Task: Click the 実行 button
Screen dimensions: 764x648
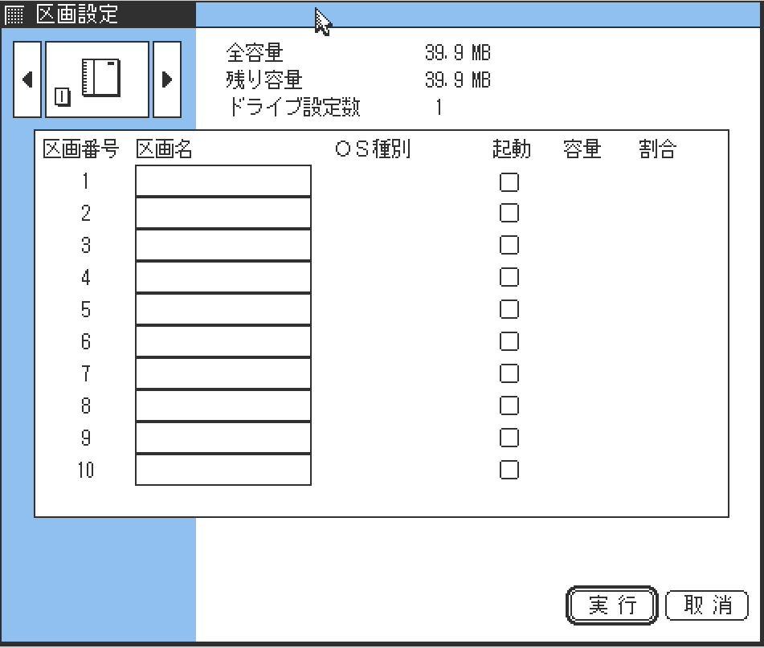Action: point(612,605)
